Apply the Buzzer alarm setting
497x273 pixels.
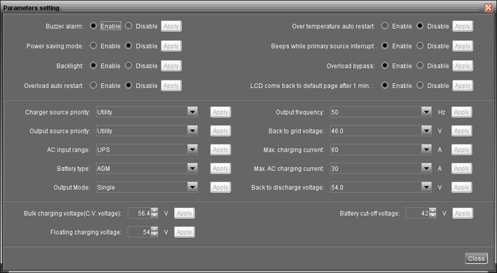click(171, 26)
